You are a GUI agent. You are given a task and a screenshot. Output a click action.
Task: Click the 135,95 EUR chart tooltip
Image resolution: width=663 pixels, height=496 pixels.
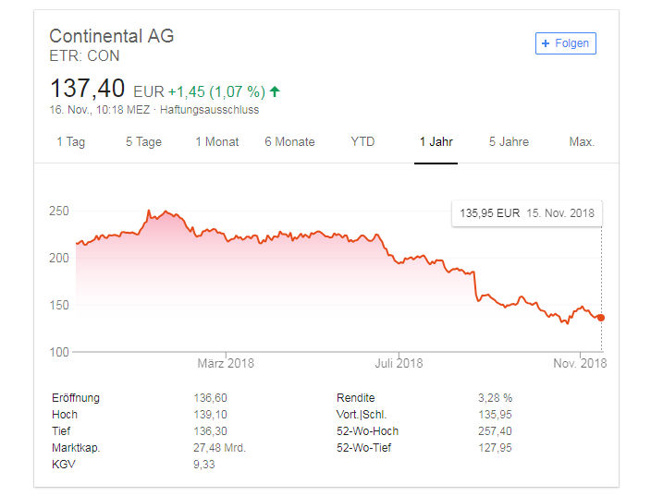coord(527,213)
